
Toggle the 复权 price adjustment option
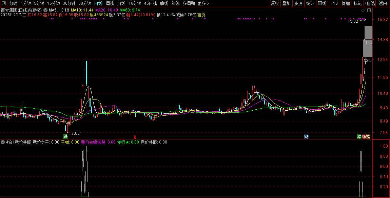pos(275,3)
